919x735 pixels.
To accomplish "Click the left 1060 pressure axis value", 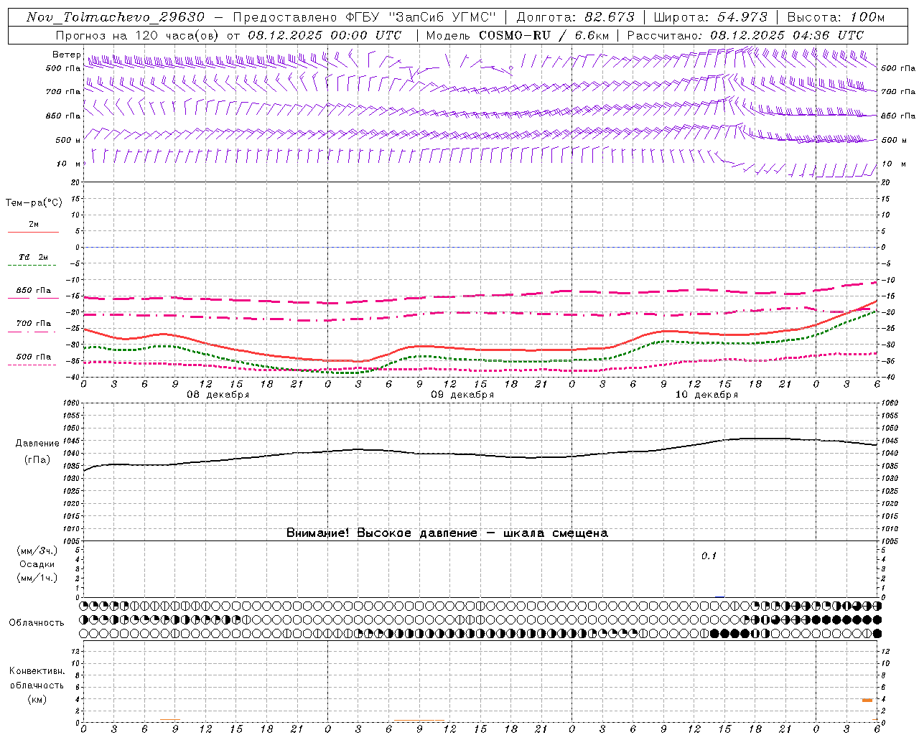I will point(73,403).
